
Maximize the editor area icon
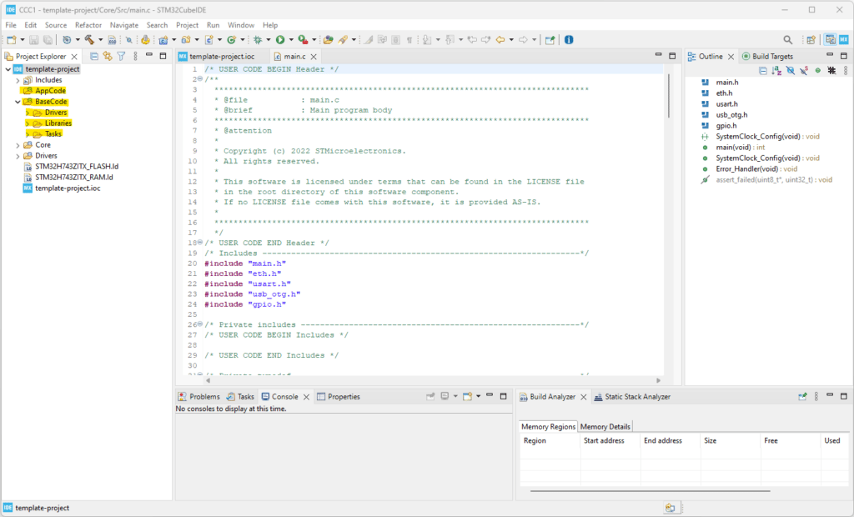[x=672, y=56]
